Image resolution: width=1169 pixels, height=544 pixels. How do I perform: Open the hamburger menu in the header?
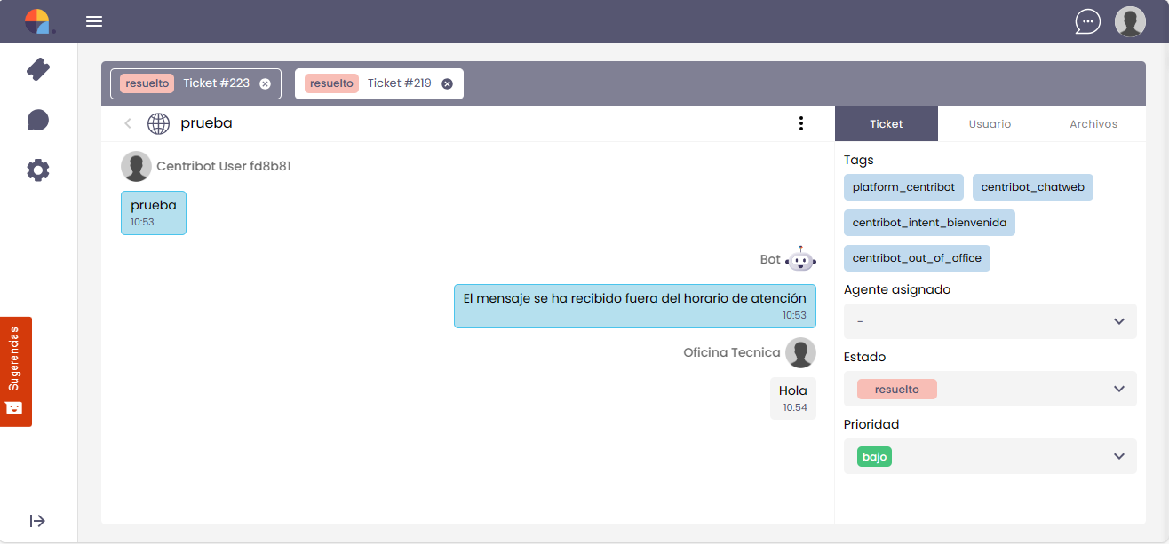pyautogui.click(x=94, y=21)
